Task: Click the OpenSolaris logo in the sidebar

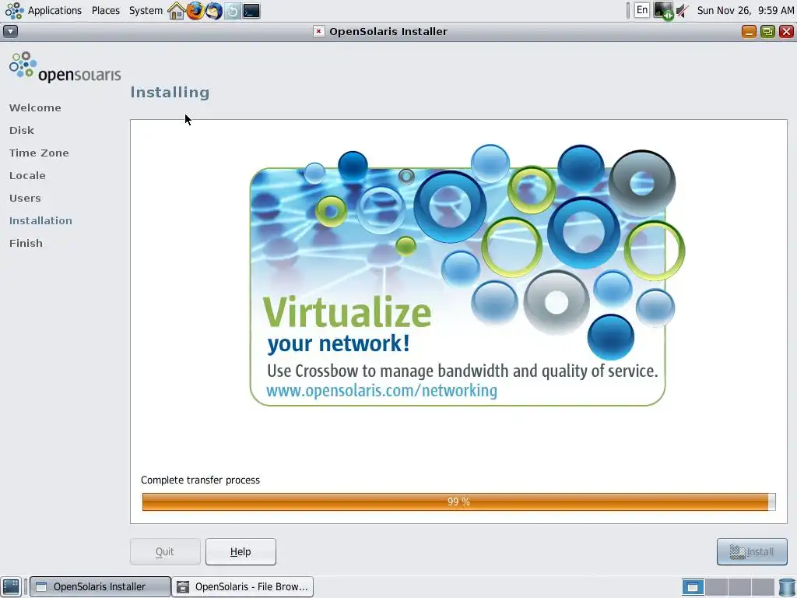Action: [65, 67]
